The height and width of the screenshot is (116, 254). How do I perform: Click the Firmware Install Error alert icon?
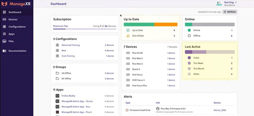pos(127,110)
